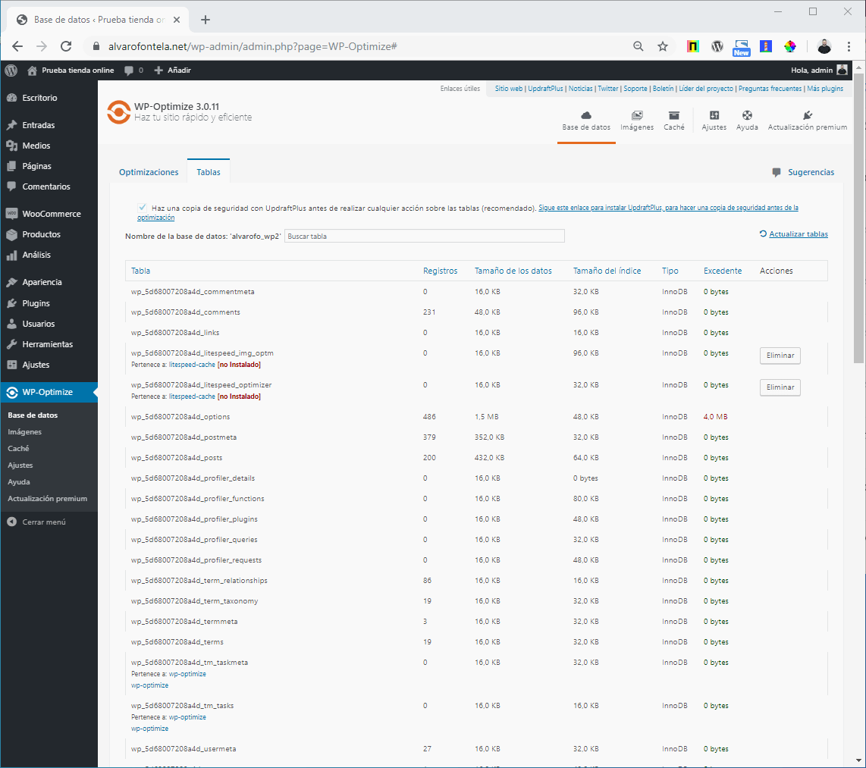Open Análisis via the bar chart icon
This screenshot has height=768, width=866.
[17, 255]
